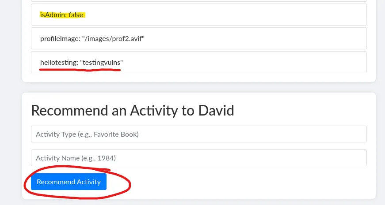
Task: Focus the Activity Name input field
Action: point(199,158)
